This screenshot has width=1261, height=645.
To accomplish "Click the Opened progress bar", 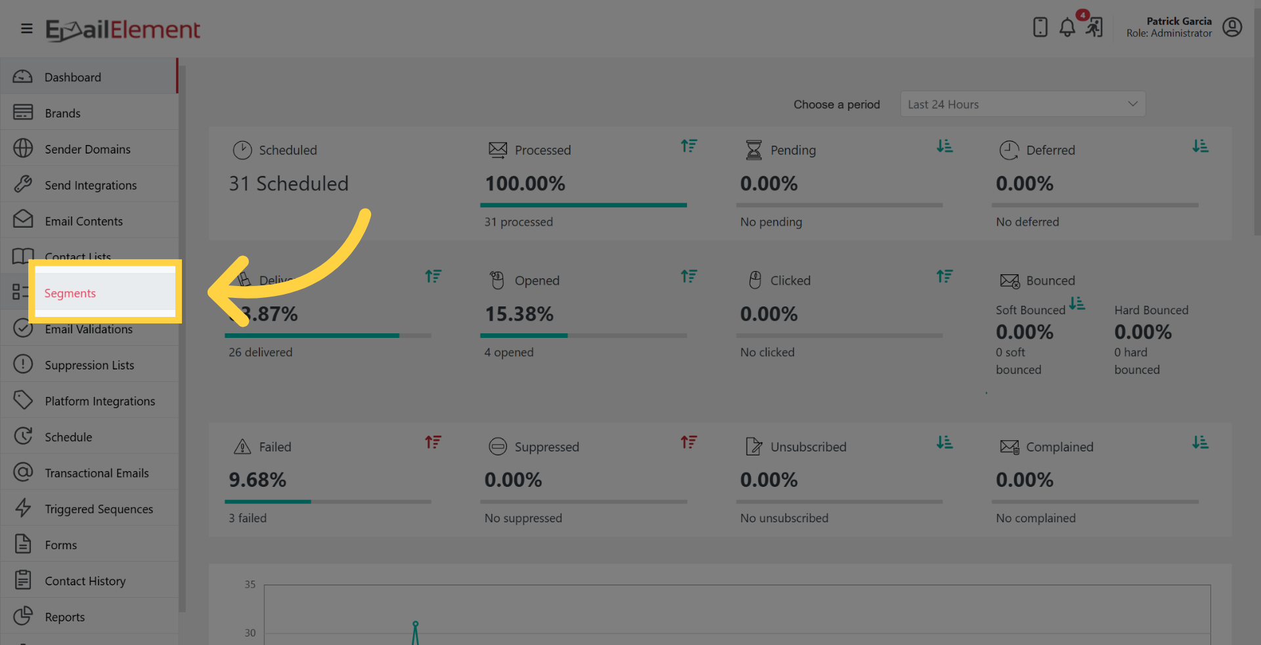I will [583, 336].
